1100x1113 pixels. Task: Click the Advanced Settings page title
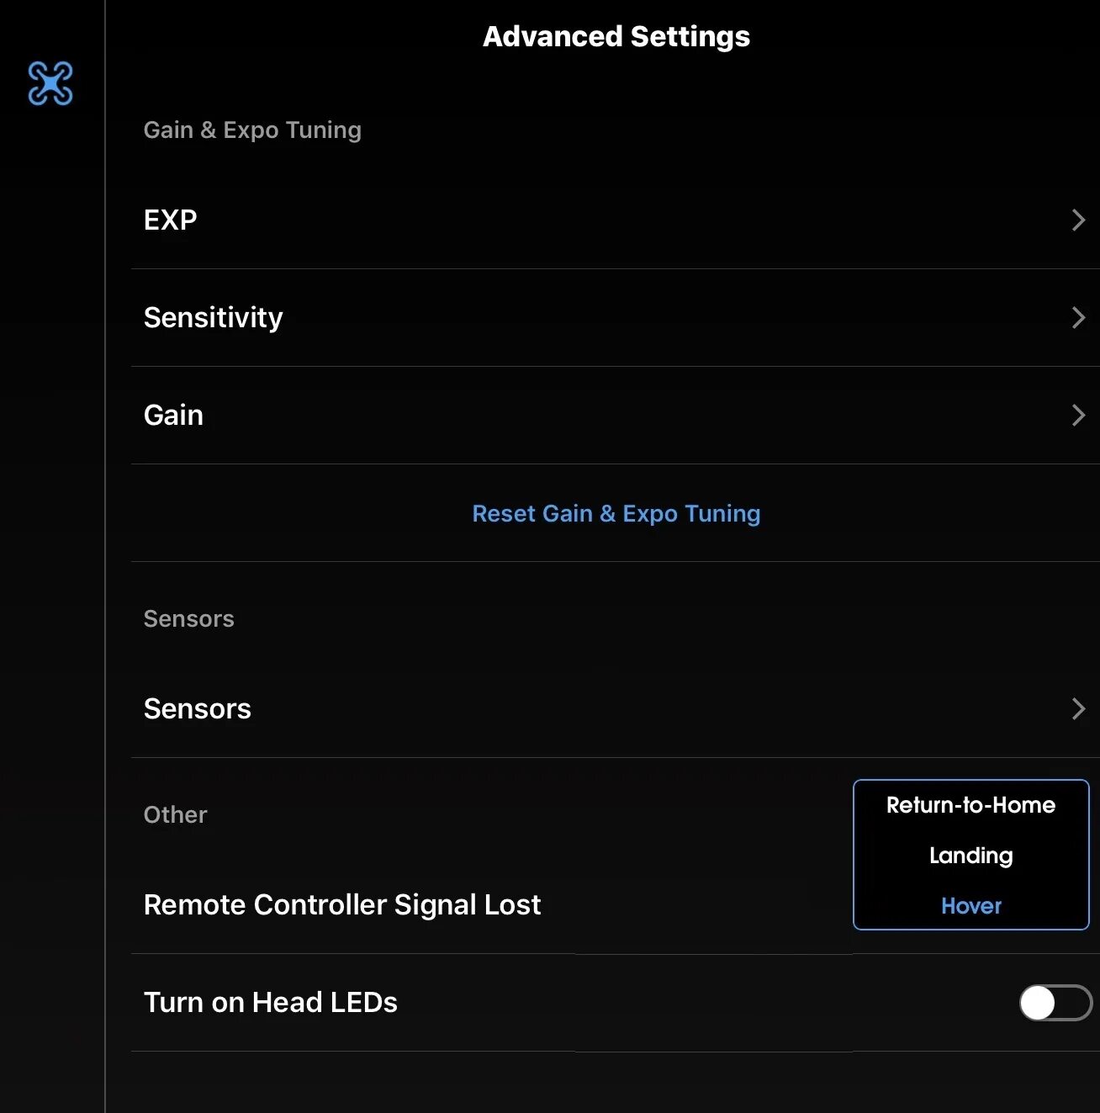[616, 36]
